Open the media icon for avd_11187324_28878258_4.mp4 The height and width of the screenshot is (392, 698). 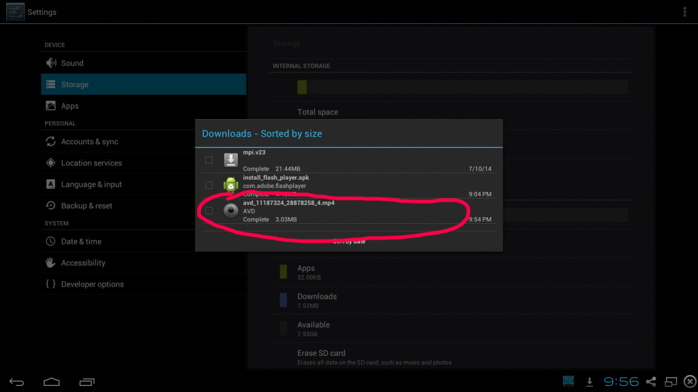pyautogui.click(x=230, y=211)
